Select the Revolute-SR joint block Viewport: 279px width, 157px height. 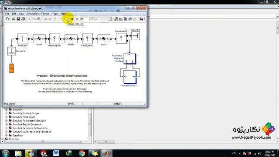(x=54, y=39)
